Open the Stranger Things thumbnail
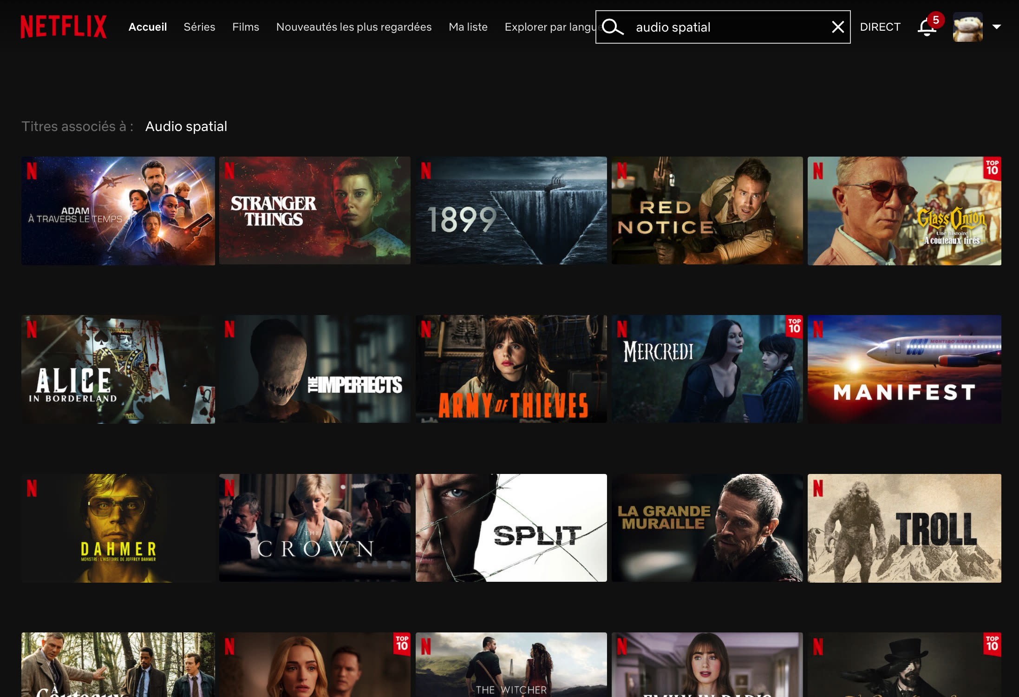1019x697 pixels. pos(315,211)
